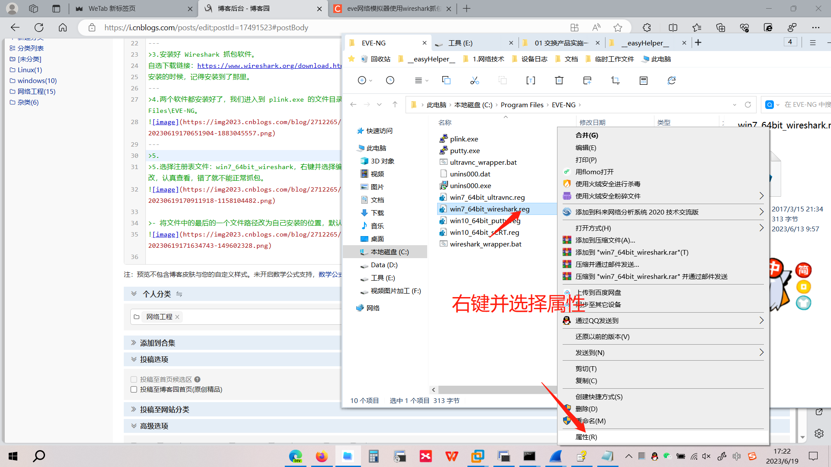Image resolution: width=831 pixels, height=467 pixels.
Task: Click the delete trash icon in file manager toolbar
Action: (559, 80)
